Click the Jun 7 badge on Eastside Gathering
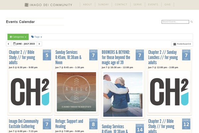 (x=47, y=124)
